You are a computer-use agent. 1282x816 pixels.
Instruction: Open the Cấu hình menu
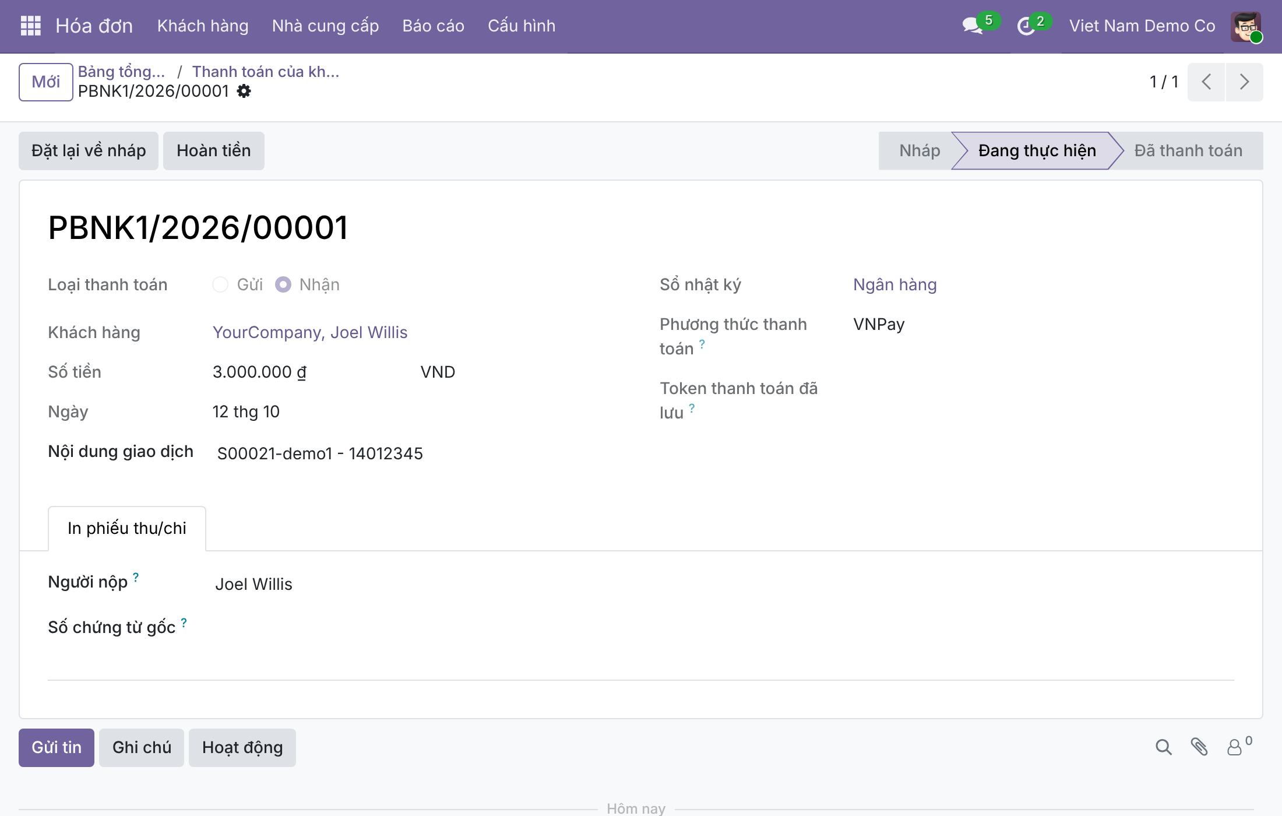pos(522,26)
